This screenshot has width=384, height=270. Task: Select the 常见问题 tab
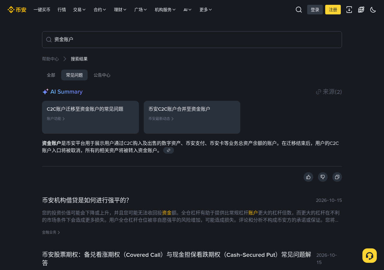pyautogui.click(x=74, y=75)
